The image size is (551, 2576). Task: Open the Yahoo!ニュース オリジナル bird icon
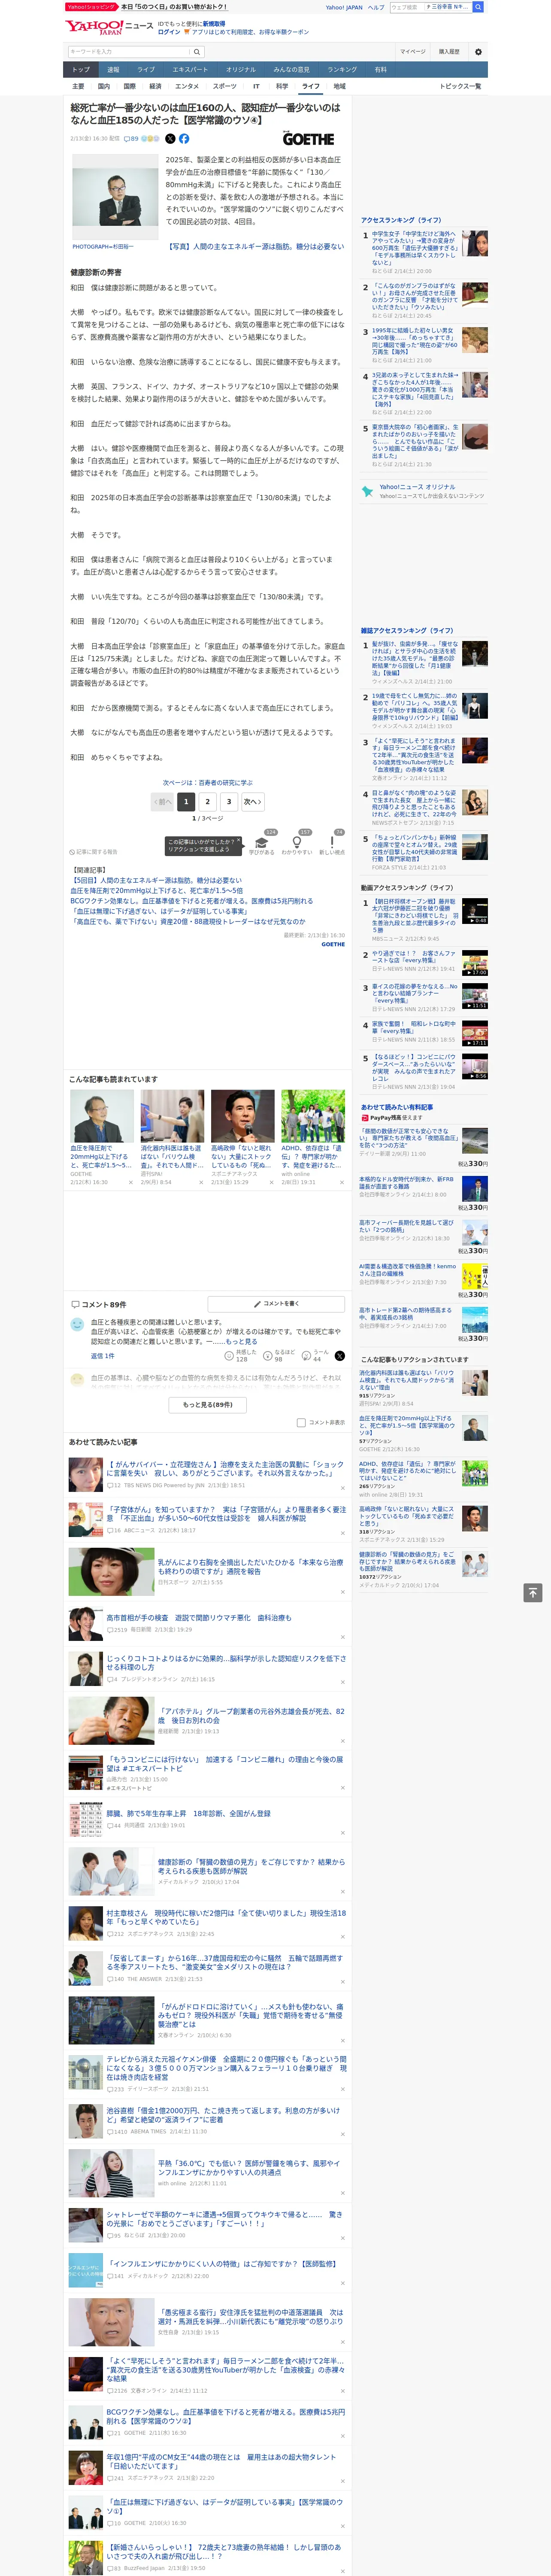368,491
